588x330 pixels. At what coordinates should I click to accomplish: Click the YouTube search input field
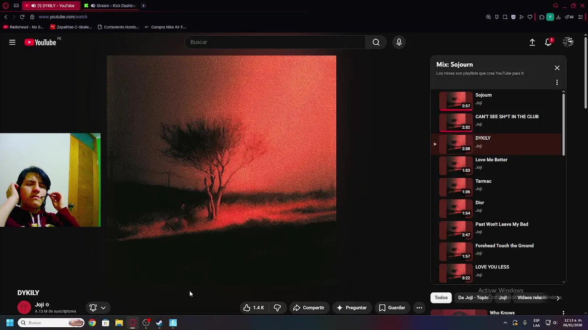(275, 42)
